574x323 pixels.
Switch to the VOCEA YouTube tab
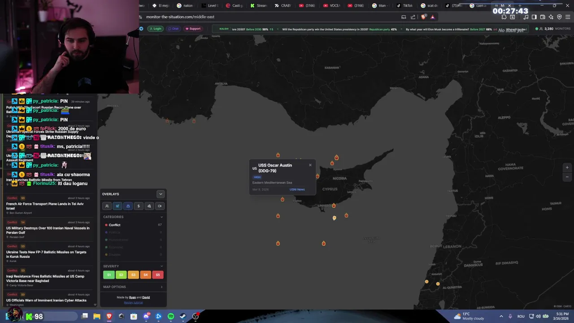point(332,6)
